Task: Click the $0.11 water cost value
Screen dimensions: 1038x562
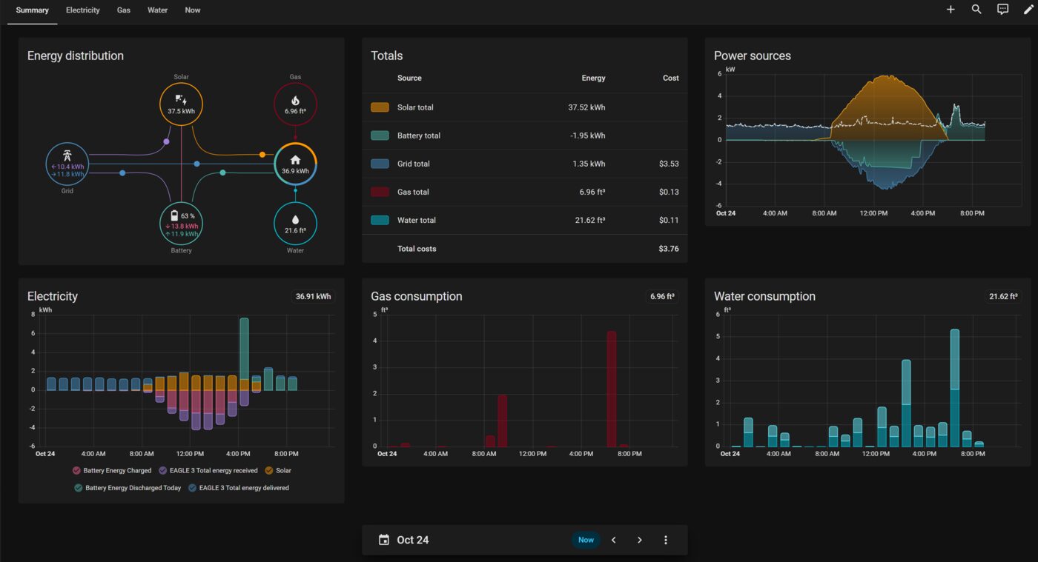Action: [x=669, y=220]
